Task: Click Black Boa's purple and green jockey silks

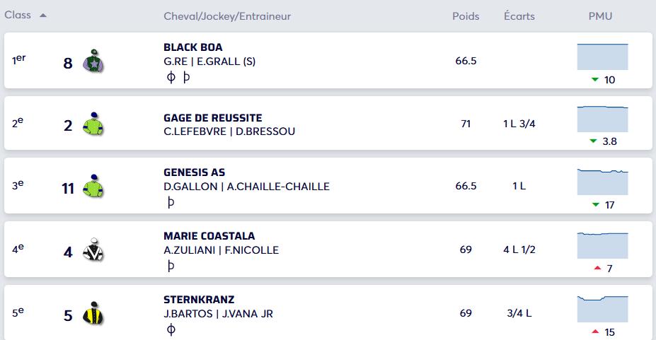Action: point(93,61)
